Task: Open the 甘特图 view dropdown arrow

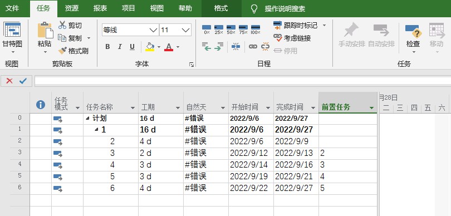Action: click(x=13, y=52)
